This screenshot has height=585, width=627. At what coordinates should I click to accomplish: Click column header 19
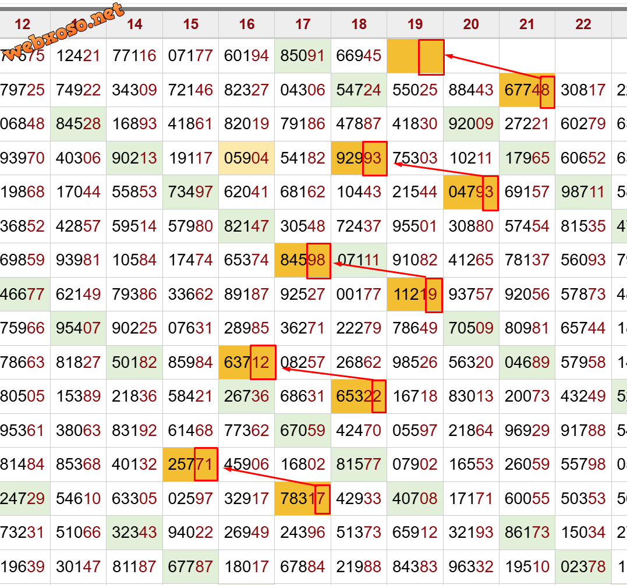415,24
